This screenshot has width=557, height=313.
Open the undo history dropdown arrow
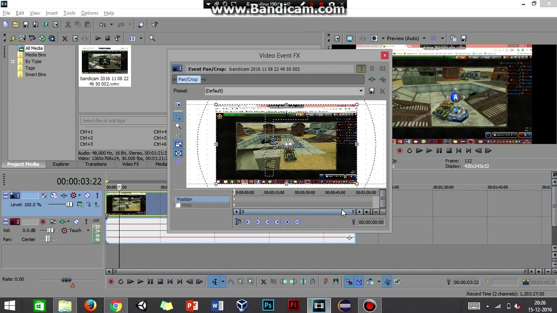coord(111,25)
